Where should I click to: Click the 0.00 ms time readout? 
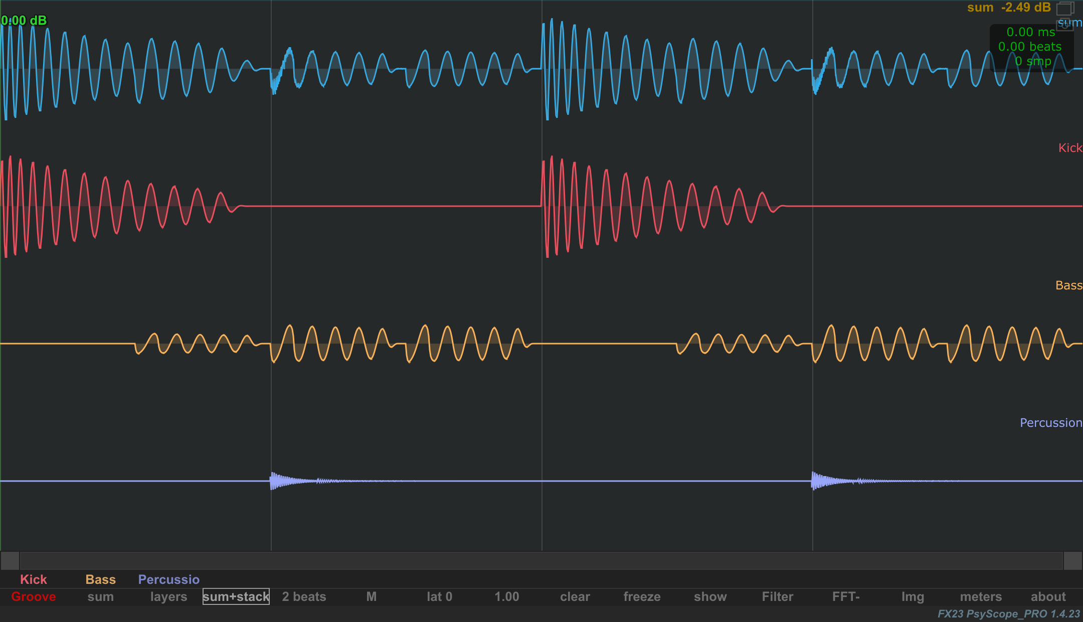point(1031,32)
